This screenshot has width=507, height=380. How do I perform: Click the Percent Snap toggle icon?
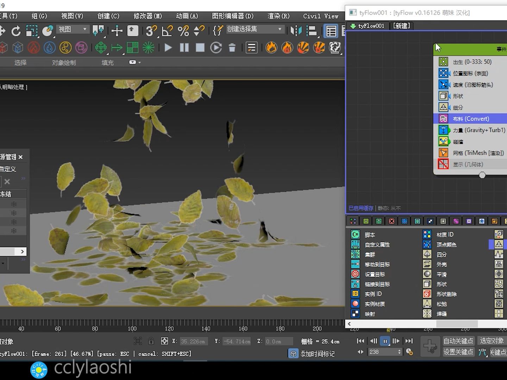pos(183,31)
